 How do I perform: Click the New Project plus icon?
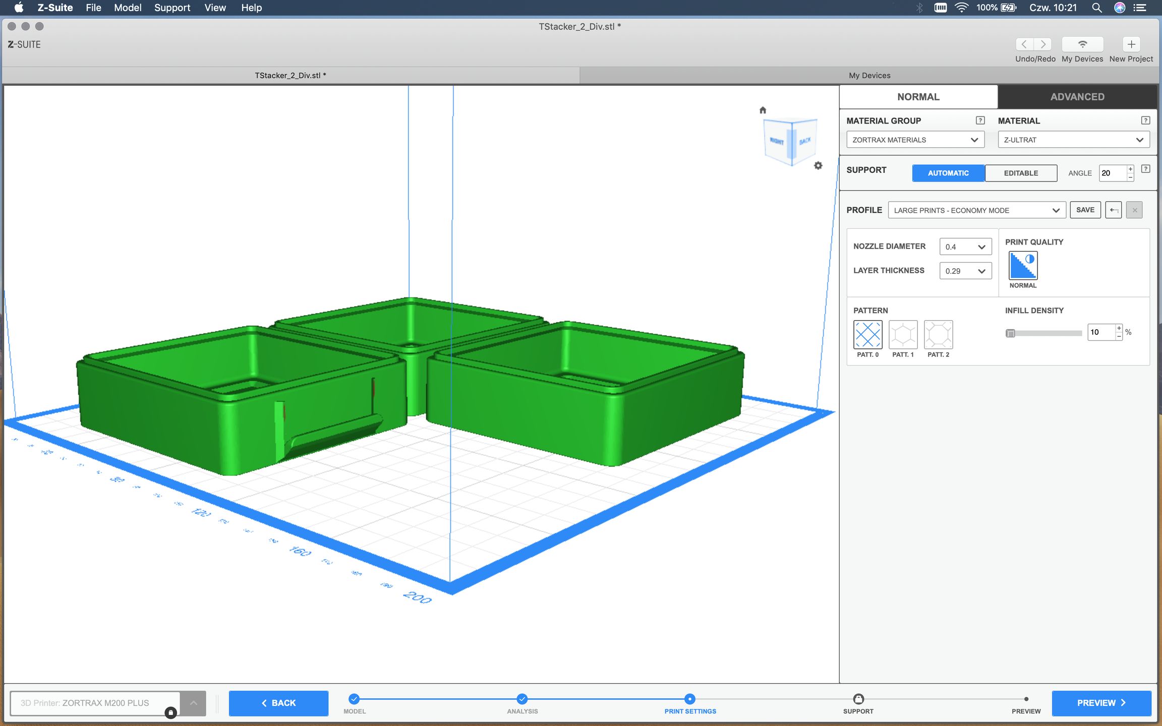(1131, 44)
